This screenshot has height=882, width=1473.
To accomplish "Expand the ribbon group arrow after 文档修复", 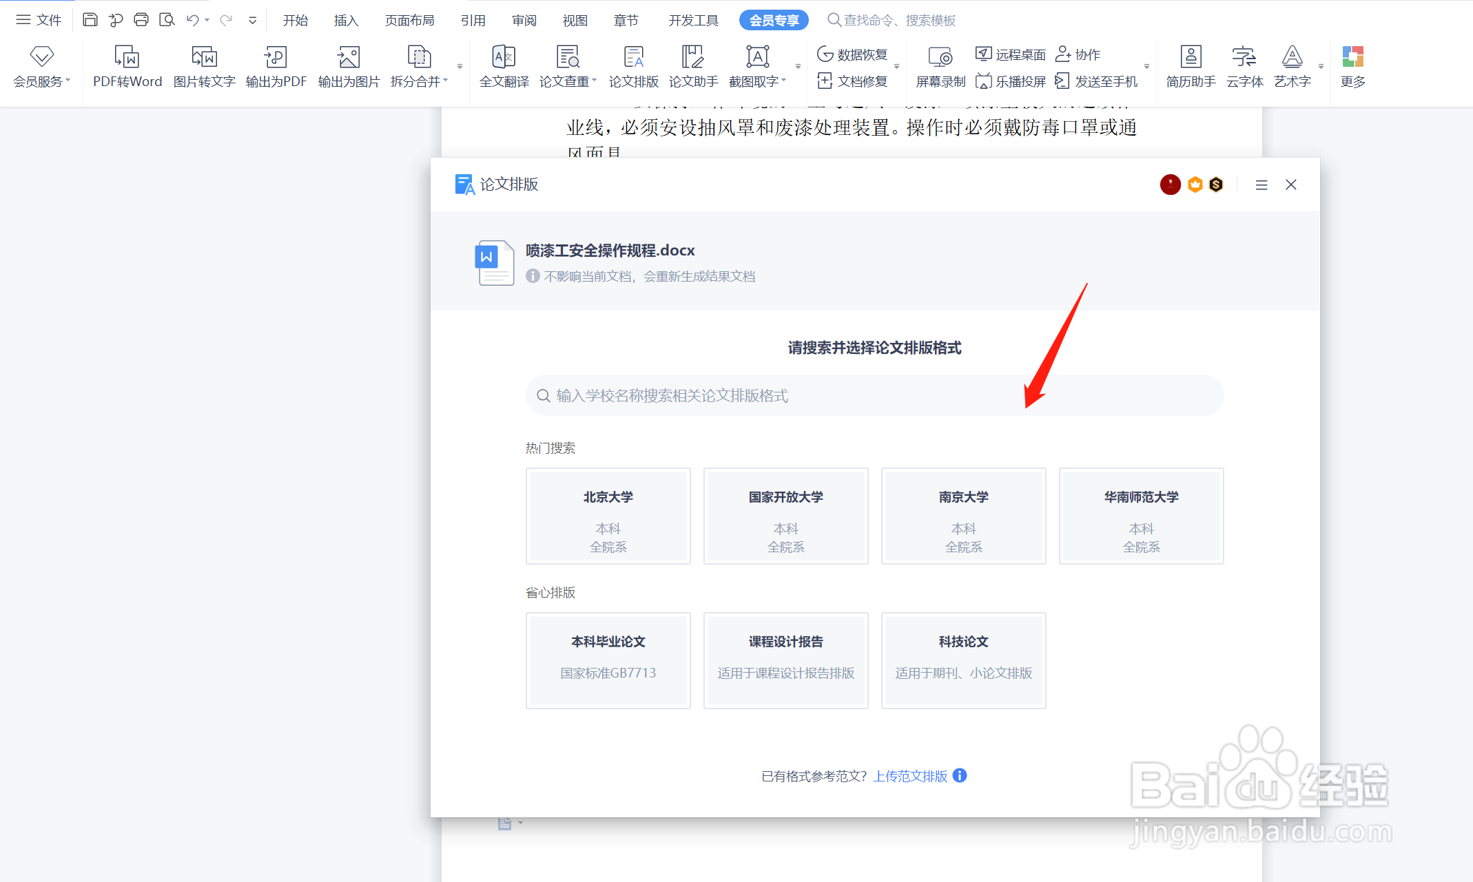I will click(x=896, y=67).
